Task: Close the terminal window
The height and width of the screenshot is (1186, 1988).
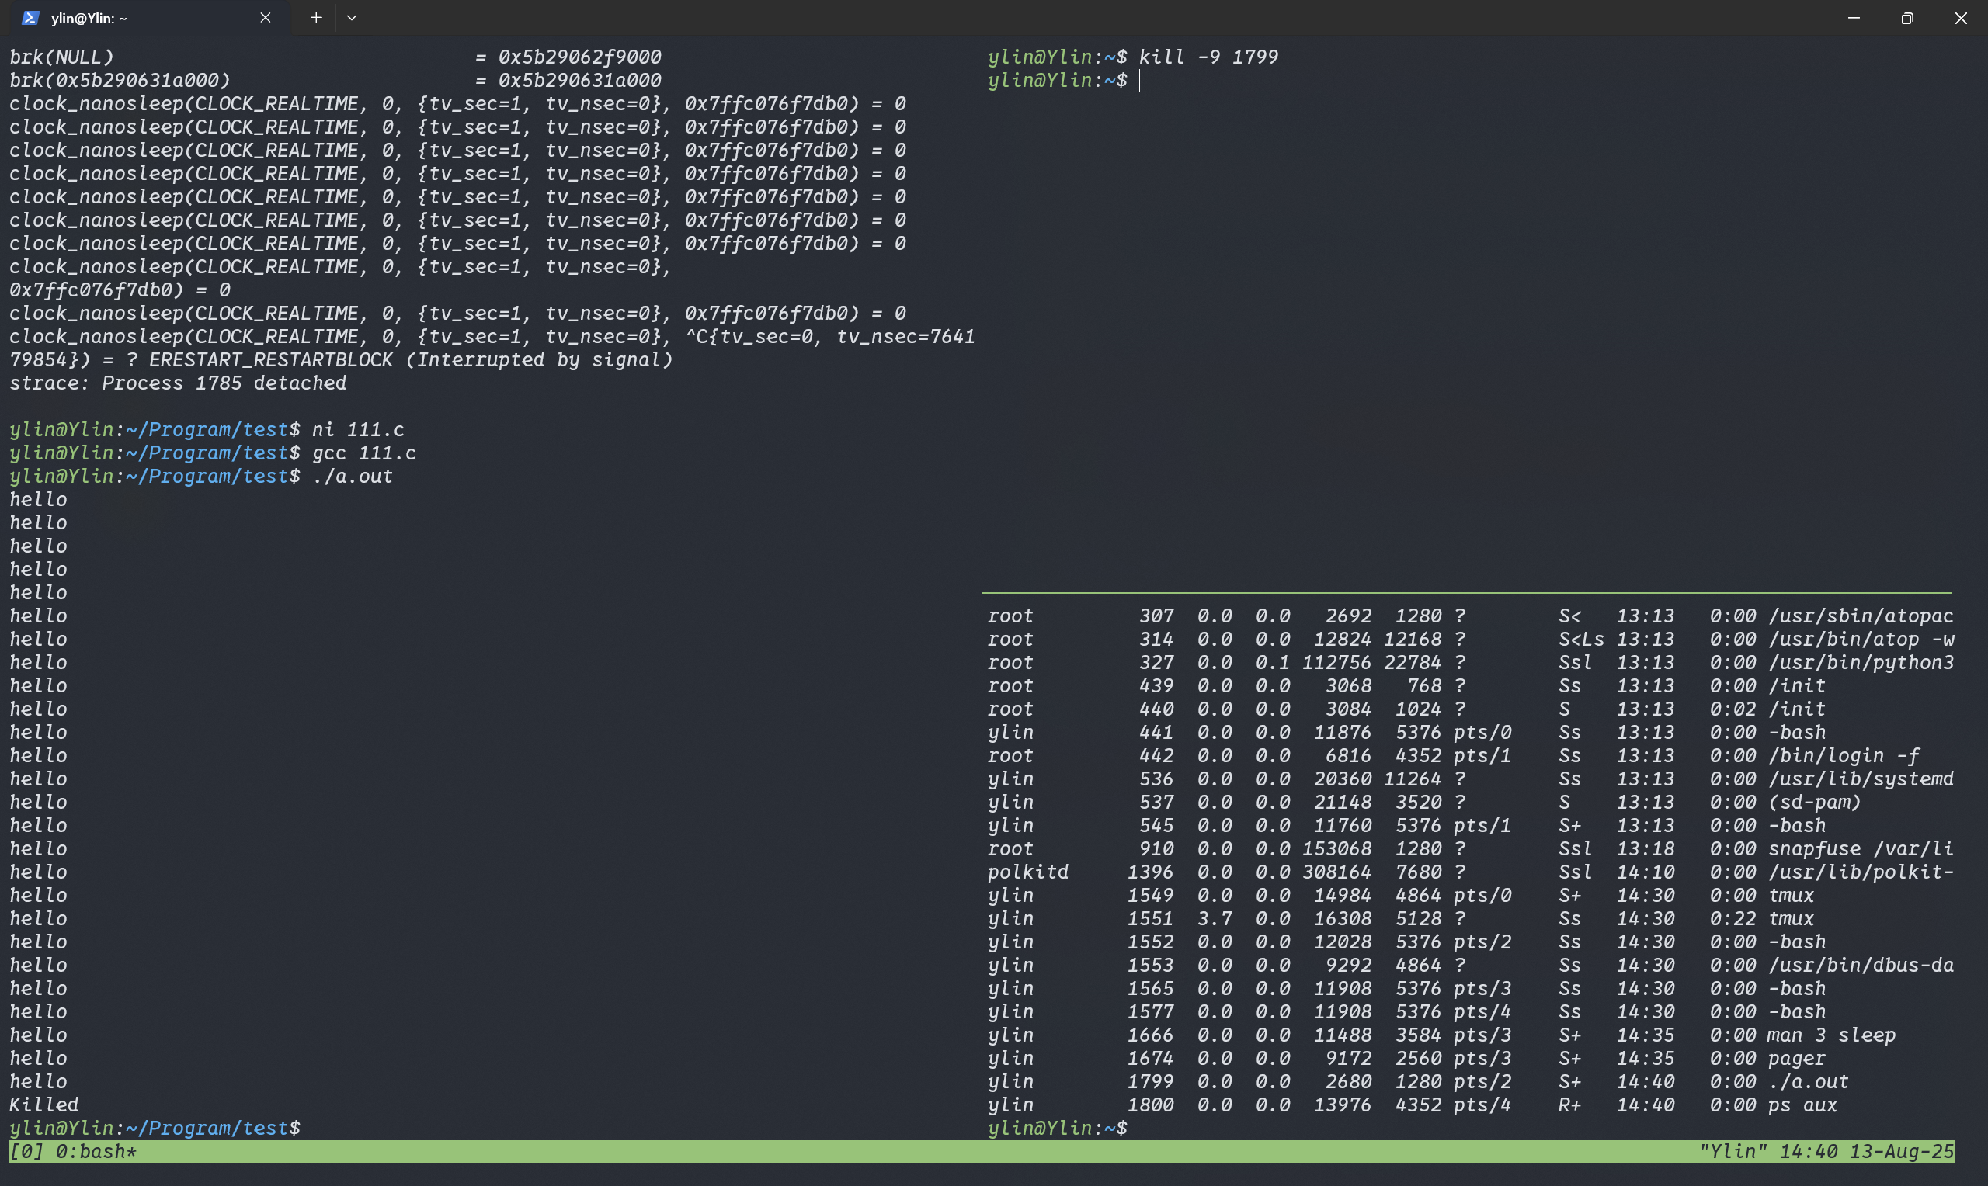Action: tap(1961, 18)
